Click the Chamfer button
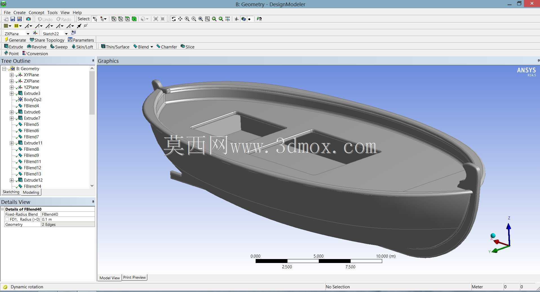This screenshot has height=292, width=540. [167, 47]
